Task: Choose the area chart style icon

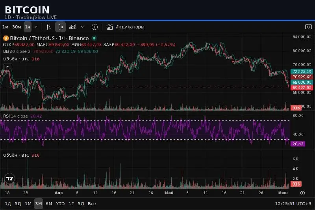Action: click(72, 27)
